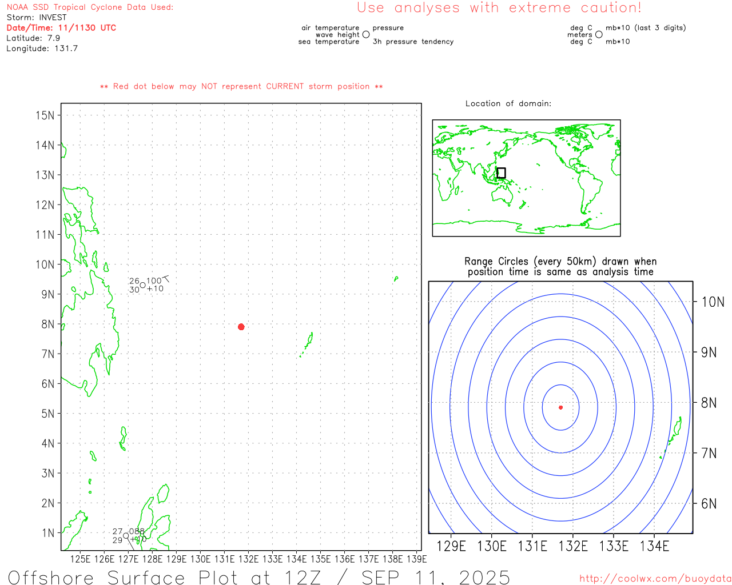
Task: Click the '125E' longitude label on main map
Action: [80, 559]
